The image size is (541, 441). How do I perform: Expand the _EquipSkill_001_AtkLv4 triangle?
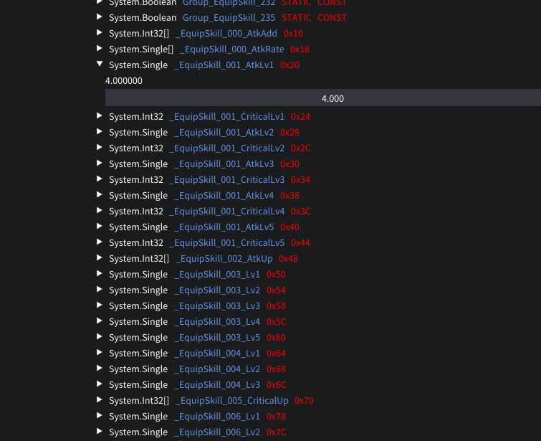coord(100,195)
